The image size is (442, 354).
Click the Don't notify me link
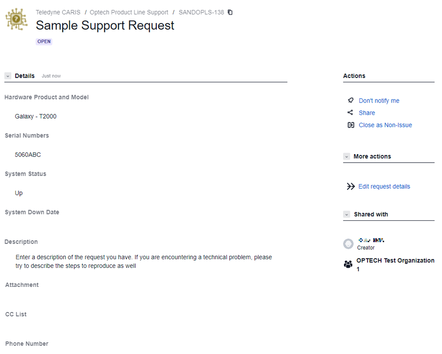pos(379,101)
